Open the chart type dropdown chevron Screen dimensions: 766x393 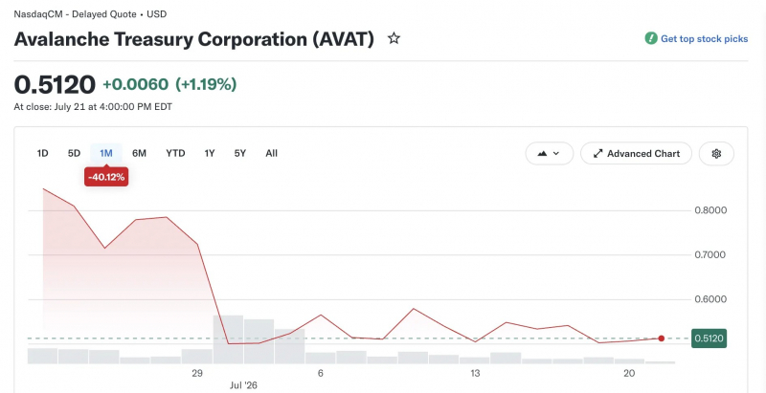[556, 154]
